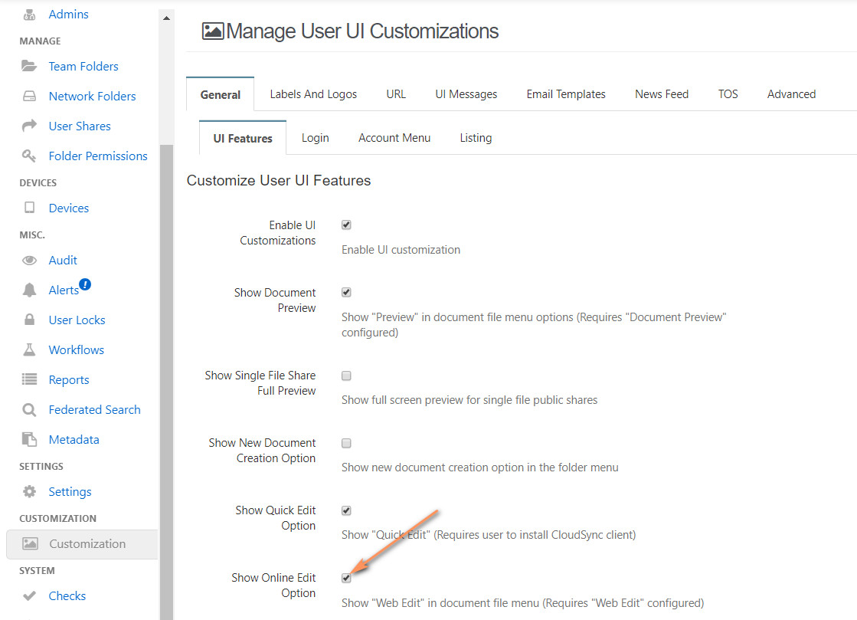The image size is (857, 620).
Task: Click the Alerts bell icon
Action: tap(29, 290)
